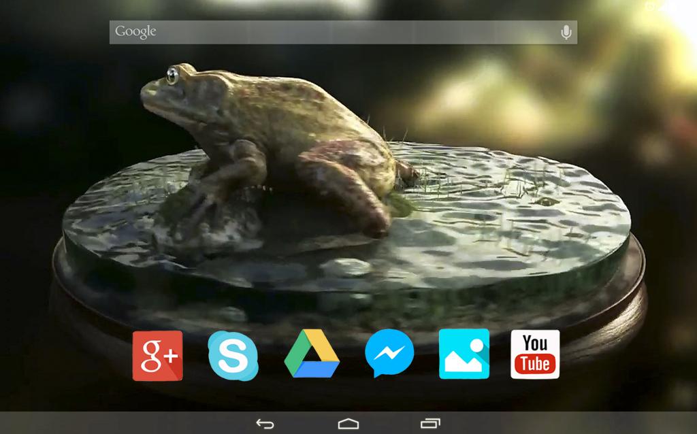Image resolution: width=697 pixels, height=434 pixels.
Task: Tap the Android Back navigation button
Action: [x=265, y=424]
